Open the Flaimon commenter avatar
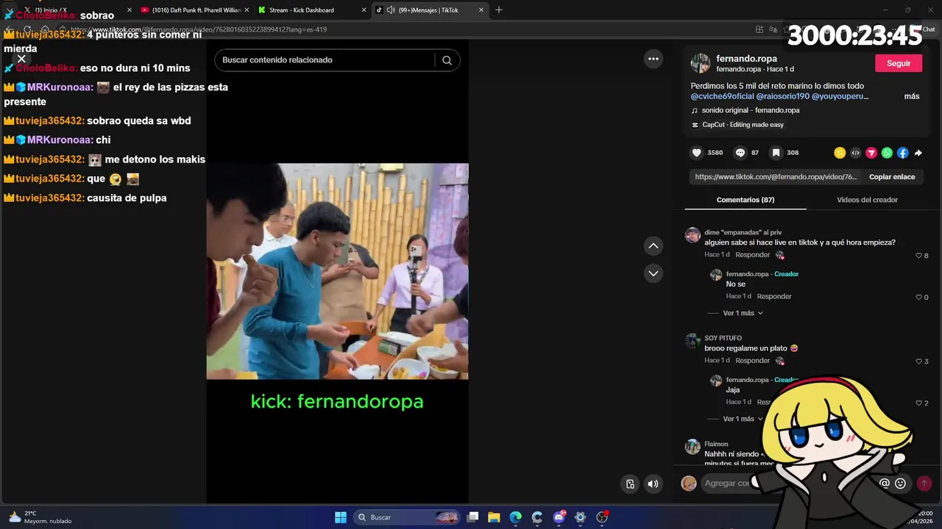 (693, 447)
